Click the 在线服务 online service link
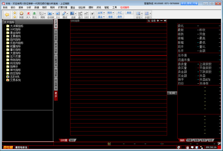Viewport: 223px width, 151px height. coord(124,7)
